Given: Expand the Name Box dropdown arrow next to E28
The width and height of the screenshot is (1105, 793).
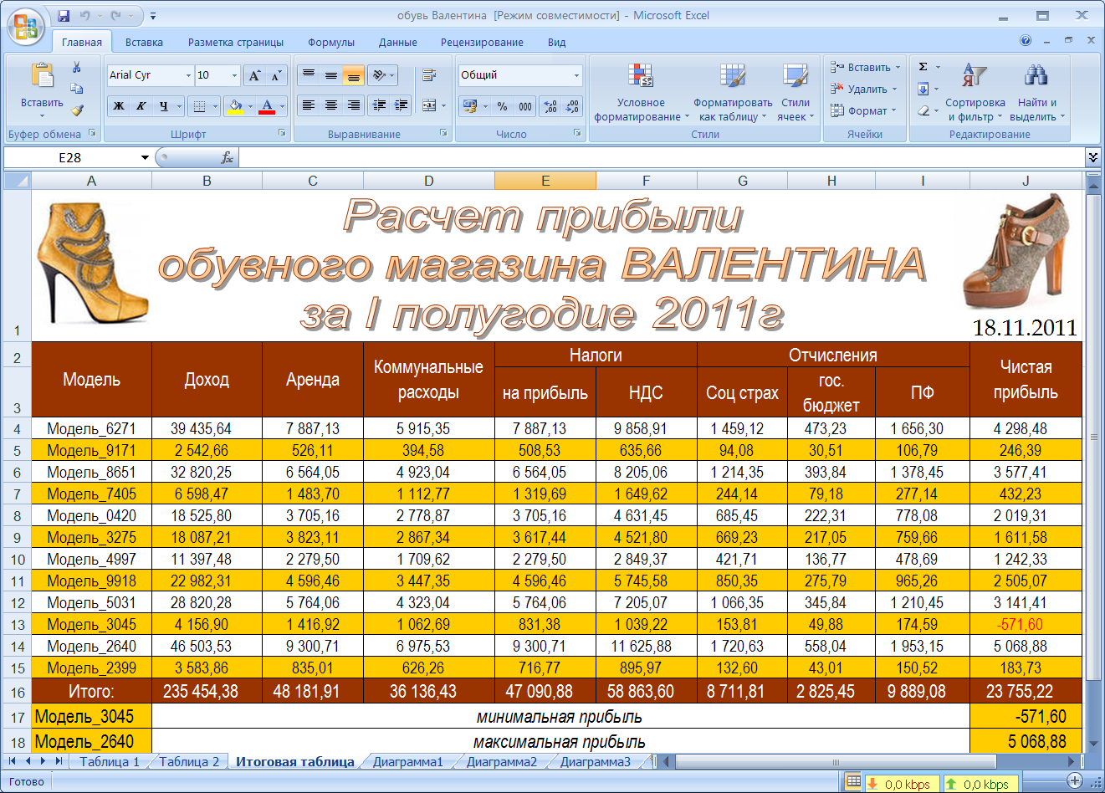Looking at the screenshot, I should point(145,157).
